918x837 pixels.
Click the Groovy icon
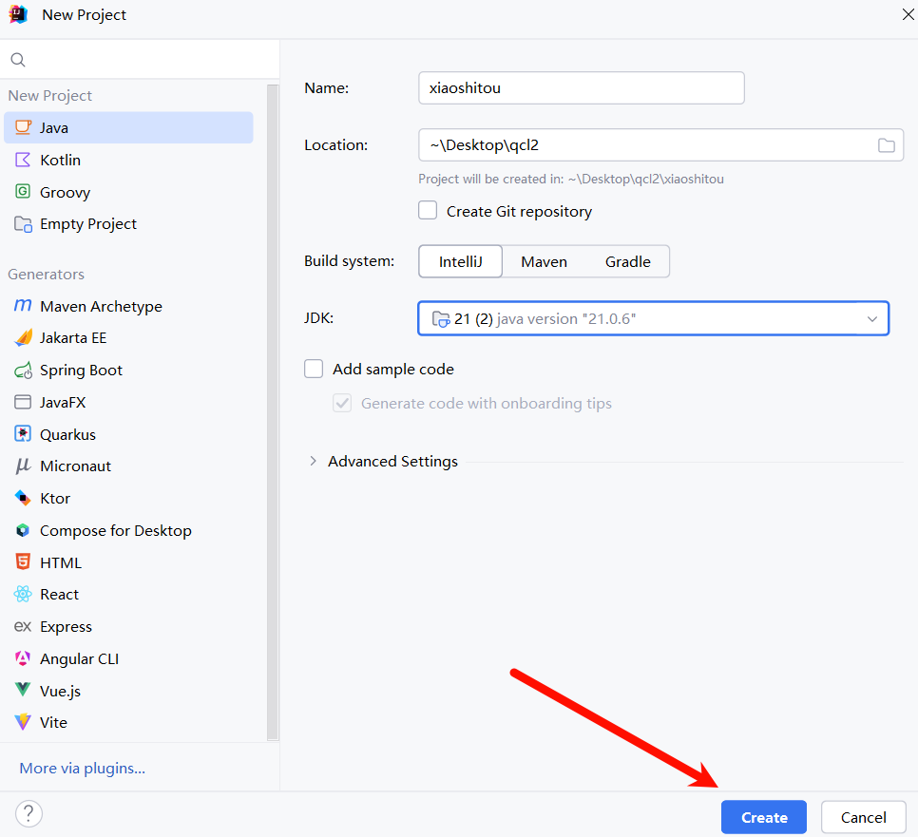coord(22,191)
